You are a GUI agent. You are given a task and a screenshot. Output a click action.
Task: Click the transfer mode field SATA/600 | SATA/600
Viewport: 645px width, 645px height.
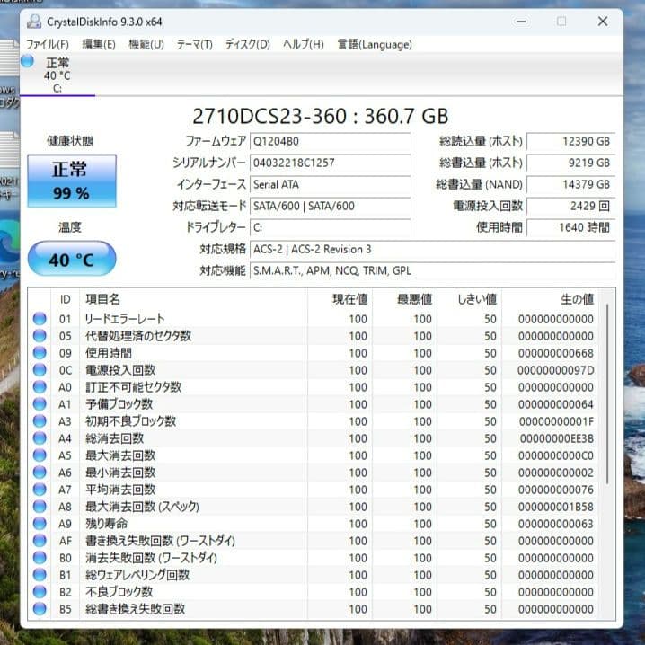tap(330, 206)
